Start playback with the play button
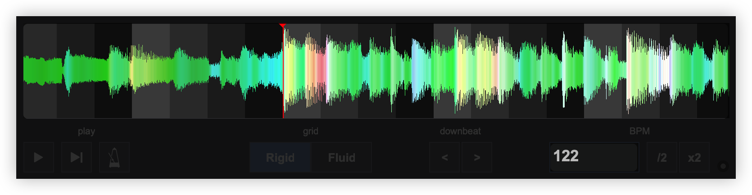 (x=38, y=157)
